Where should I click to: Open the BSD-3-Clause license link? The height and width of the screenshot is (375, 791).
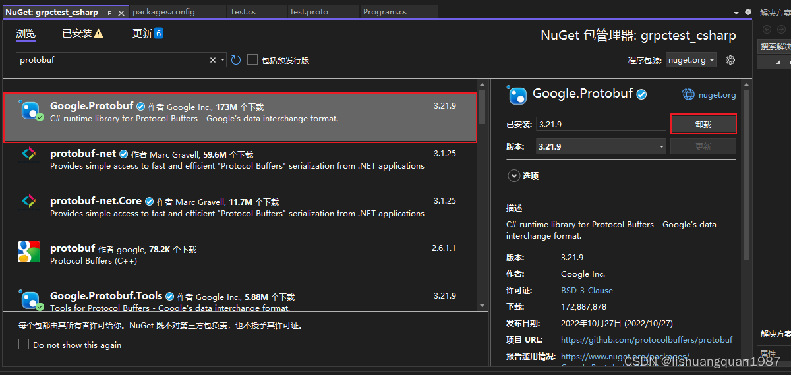tap(587, 291)
